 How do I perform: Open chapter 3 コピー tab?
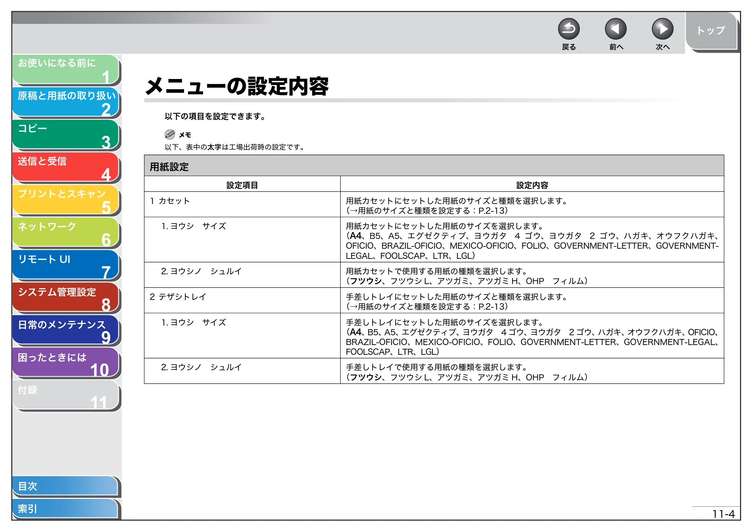click(x=66, y=134)
